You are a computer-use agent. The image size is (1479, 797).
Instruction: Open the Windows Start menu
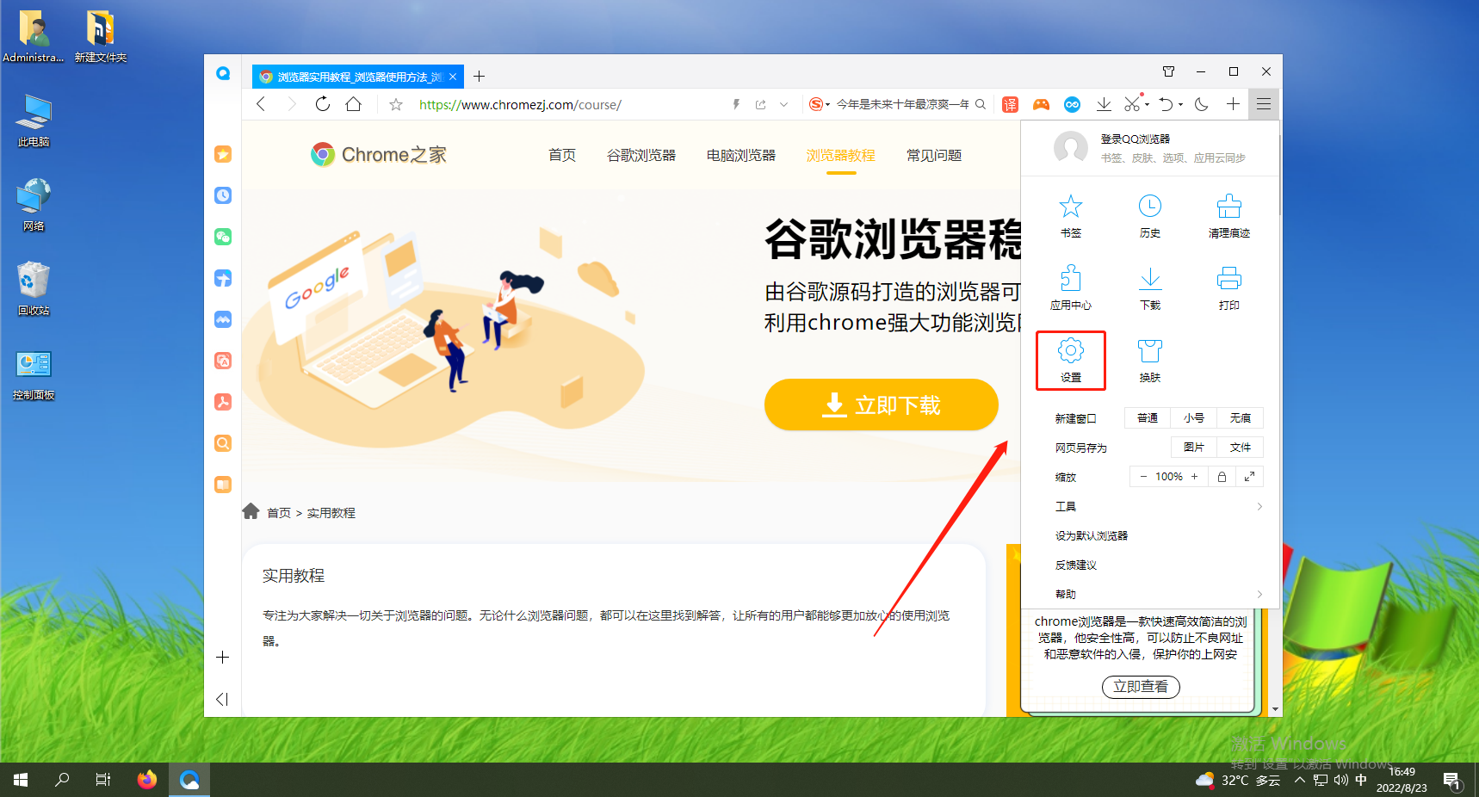point(21,780)
